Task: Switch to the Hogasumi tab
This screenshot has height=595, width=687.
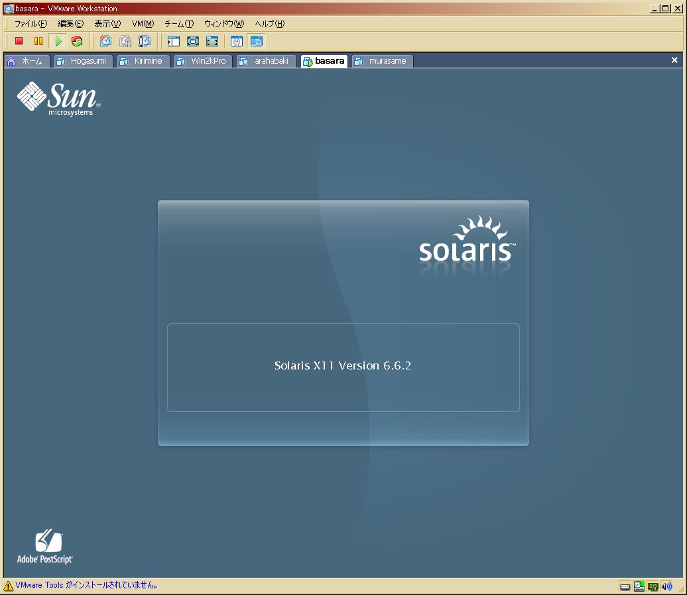Action: (83, 61)
